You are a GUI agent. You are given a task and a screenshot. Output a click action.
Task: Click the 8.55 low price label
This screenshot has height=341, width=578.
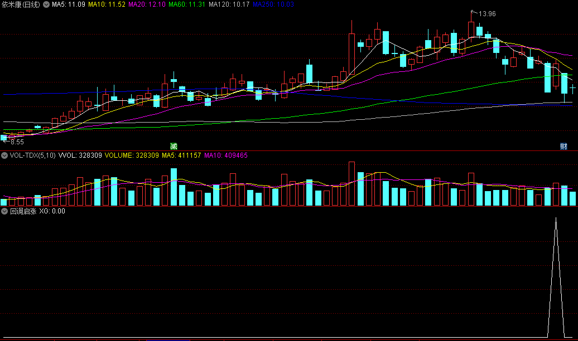17,142
